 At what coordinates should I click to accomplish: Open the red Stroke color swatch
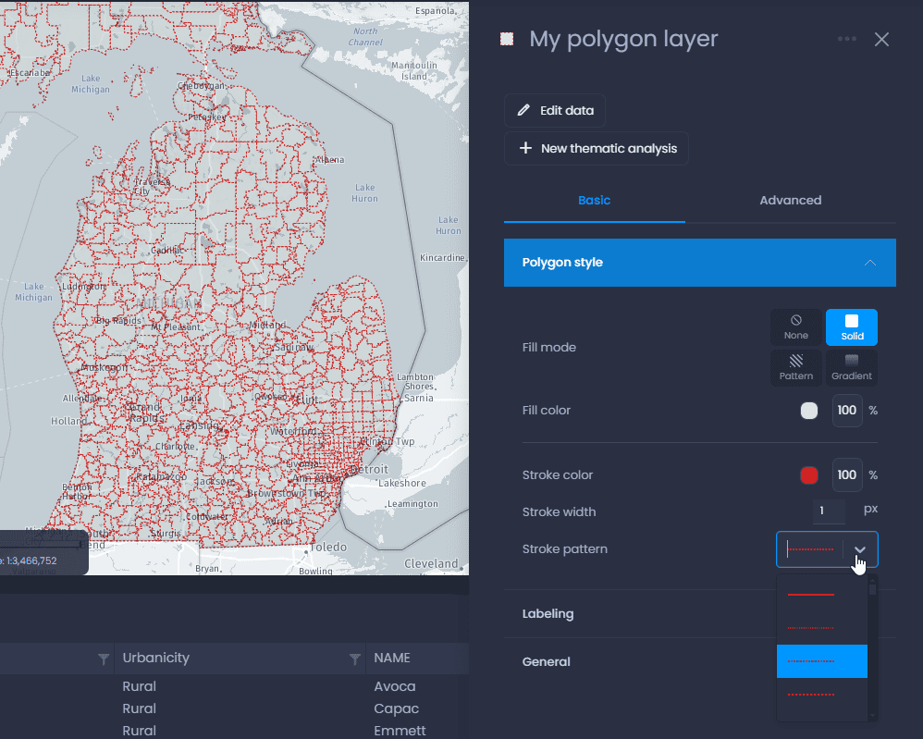[809, 475]
